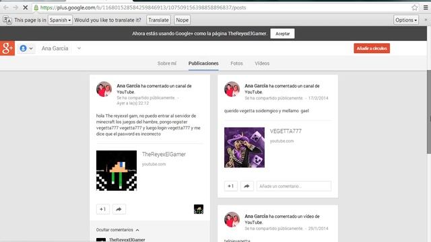431x242 pixels.
Task: Open the VEGETTA777 channel title link
Action: click(286, 131)
